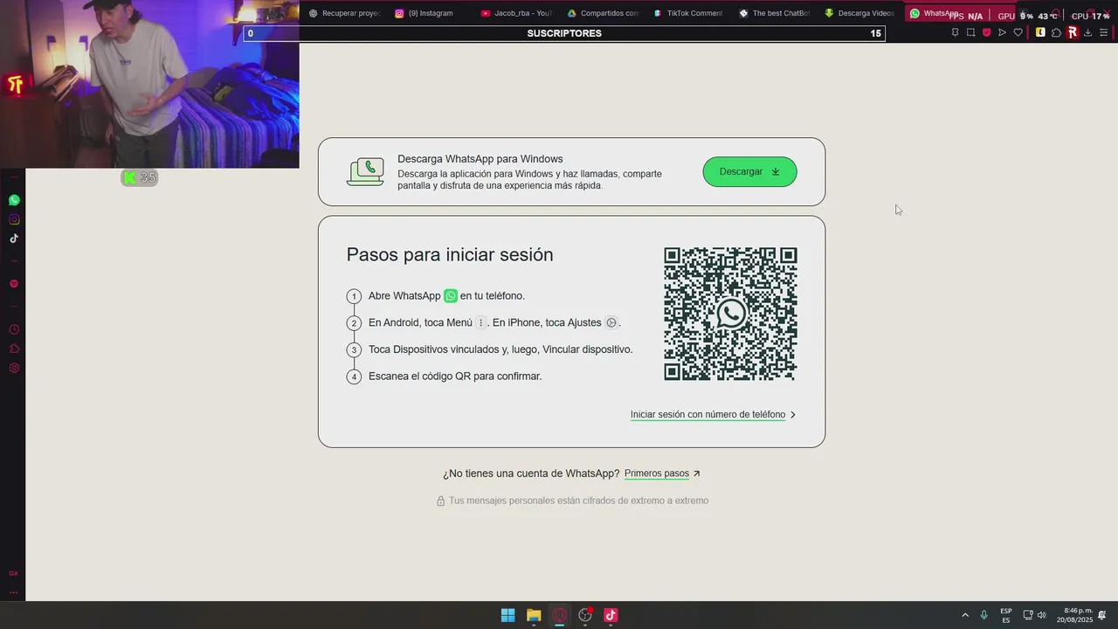
Task: Click the WhatsApp QR code
Action: [730, 314]
